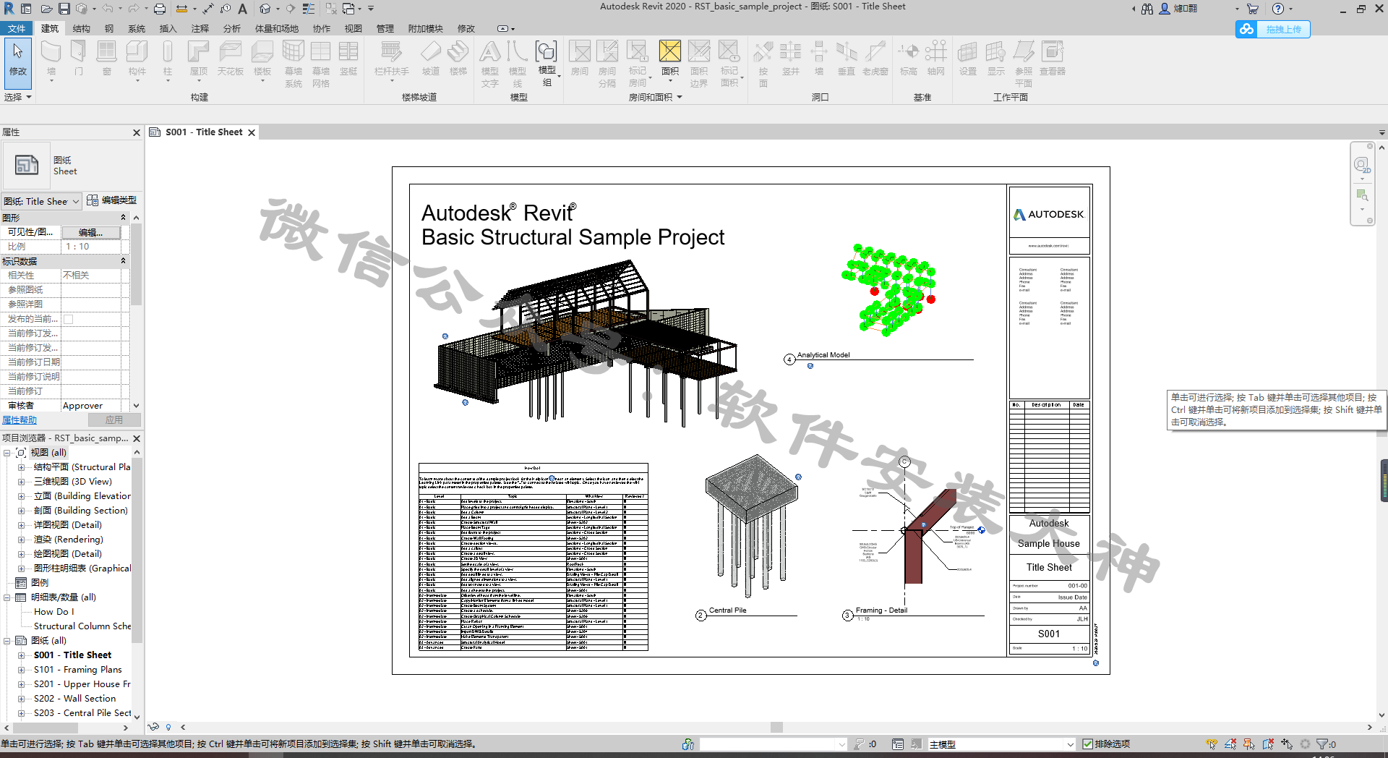The image size is (1388, 758).
Task: Click the horizontal scrollbar thumb below canvas
Action: point(776,728)
